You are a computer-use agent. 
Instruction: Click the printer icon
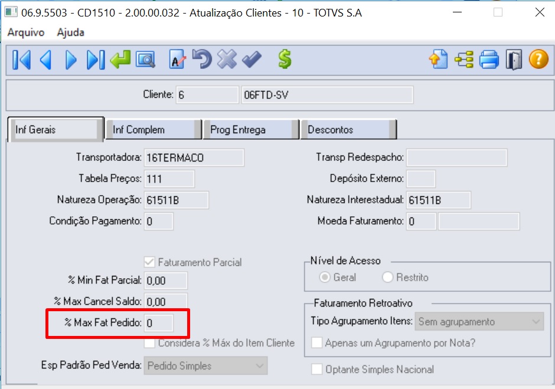489,60
